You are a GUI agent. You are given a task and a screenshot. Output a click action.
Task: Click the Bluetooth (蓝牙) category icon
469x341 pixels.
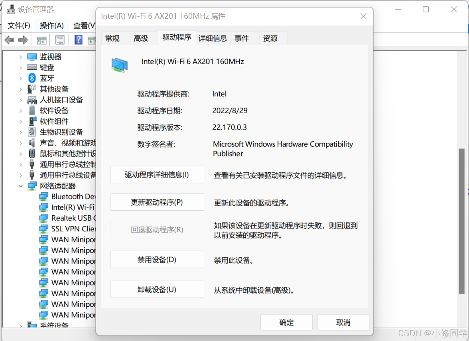click(x=32, y=78)
